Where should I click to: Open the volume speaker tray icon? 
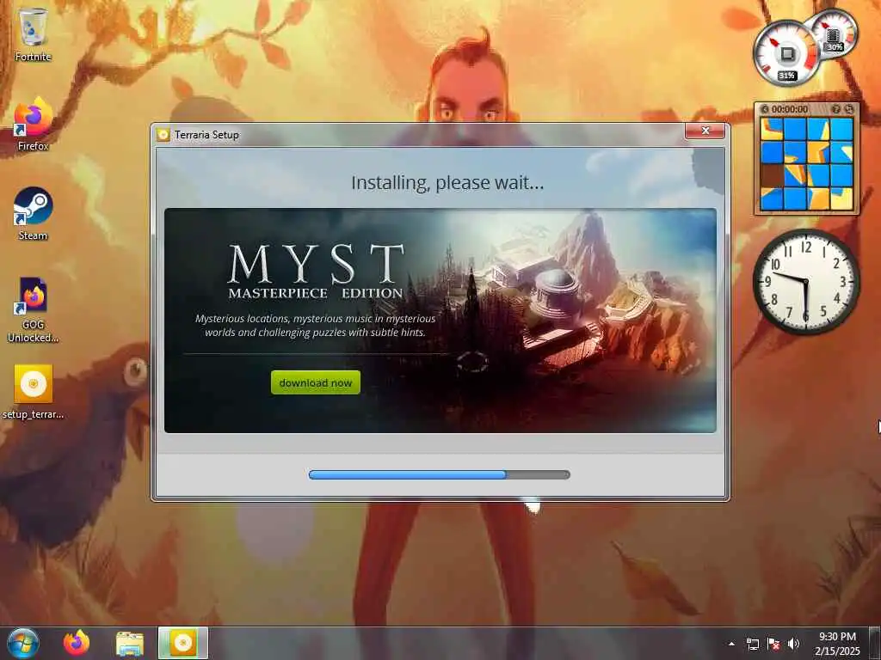pos(793,644)
